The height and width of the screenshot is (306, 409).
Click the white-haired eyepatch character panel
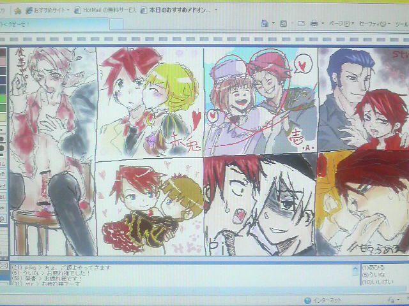click(260, 205)
